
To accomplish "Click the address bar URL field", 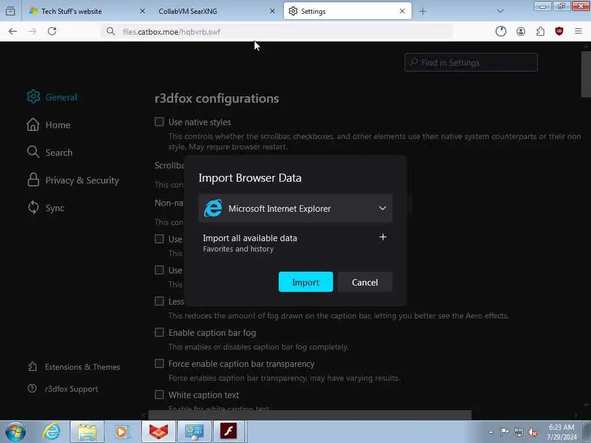I will coord(276,32).
